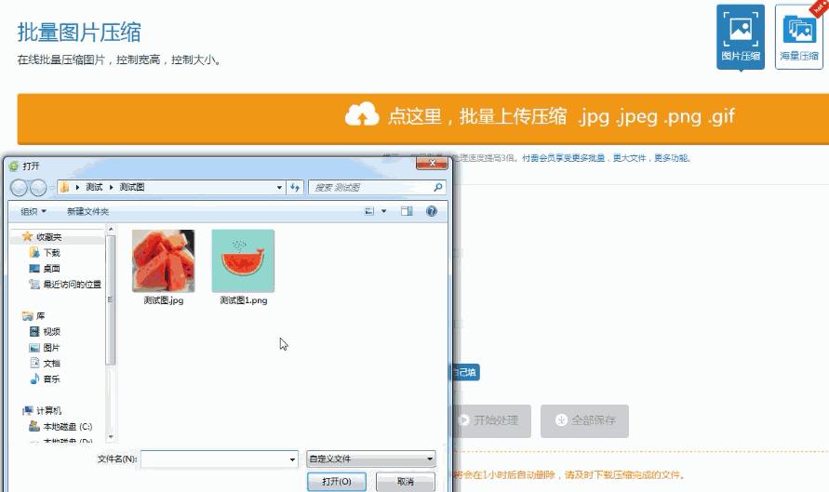Click the 自己填 blue button
The width and height of the screenshot is (829, 492).
click(x=465, y=372)
